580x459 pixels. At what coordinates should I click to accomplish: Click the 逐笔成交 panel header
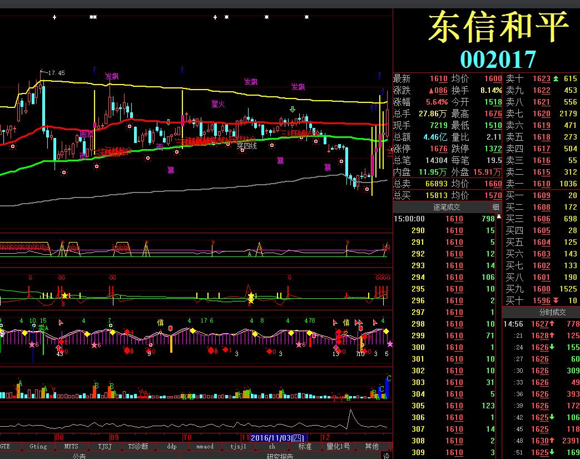pos(446,207)
